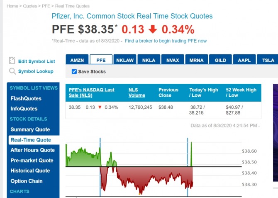Switch to the AMZN symbol tab

click(77, 60)
